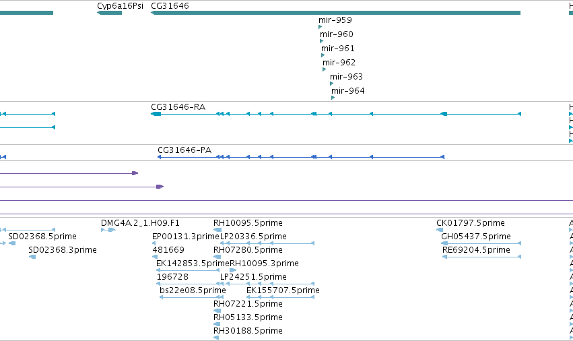This screenshot has height=341, width=573.
Task: Select the RH05133.5prime label
Action: pos(248,317)
